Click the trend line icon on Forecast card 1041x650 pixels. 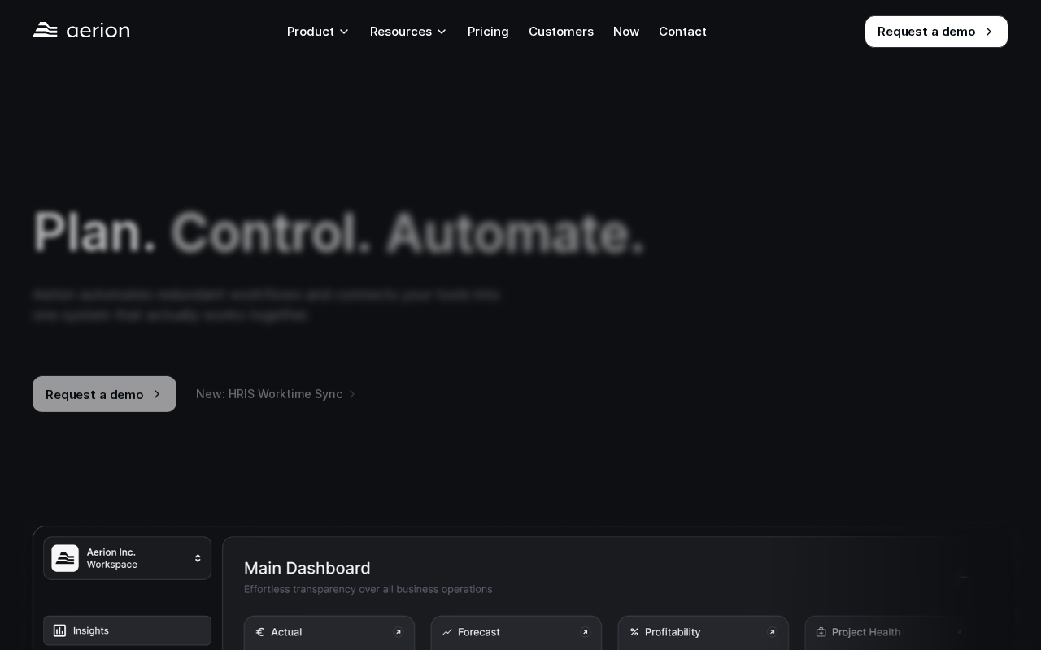pos(446,632)
